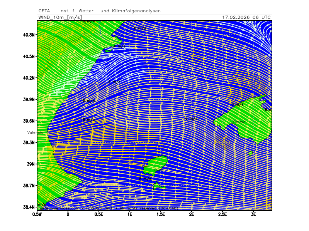
Task: Click the Palma city label on Mallorca
Action: click(x=239, y=122)
